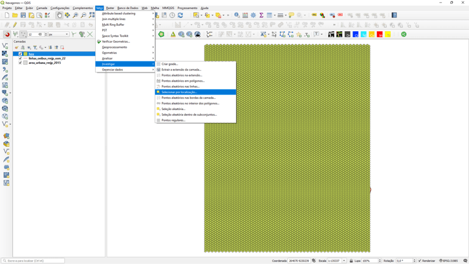The width and height of the screenshot is (469, 264).
Task: Hide the linhas_onibus_rmjp_osm_22 layer
Action: coord(20,58)
